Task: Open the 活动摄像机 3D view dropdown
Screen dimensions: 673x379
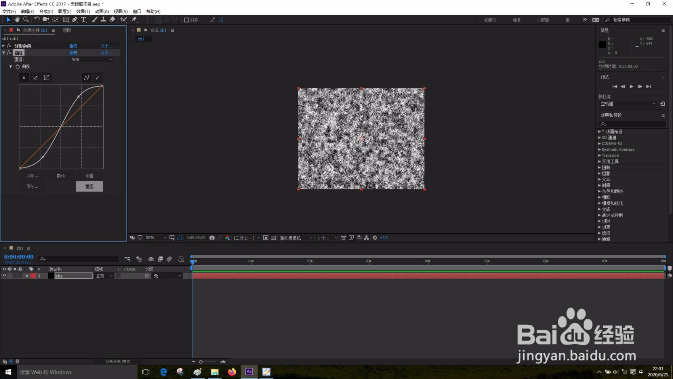Action: (296, 238)
